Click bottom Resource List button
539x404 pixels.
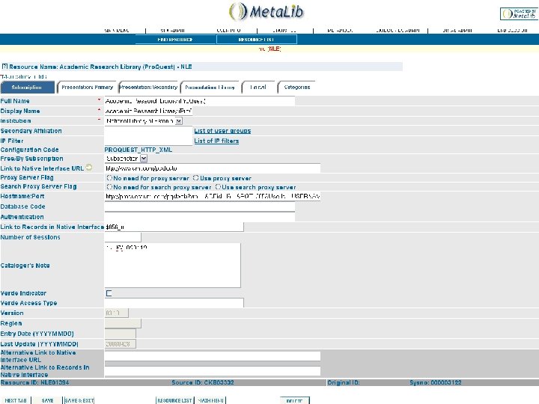(x=174, y=400)
